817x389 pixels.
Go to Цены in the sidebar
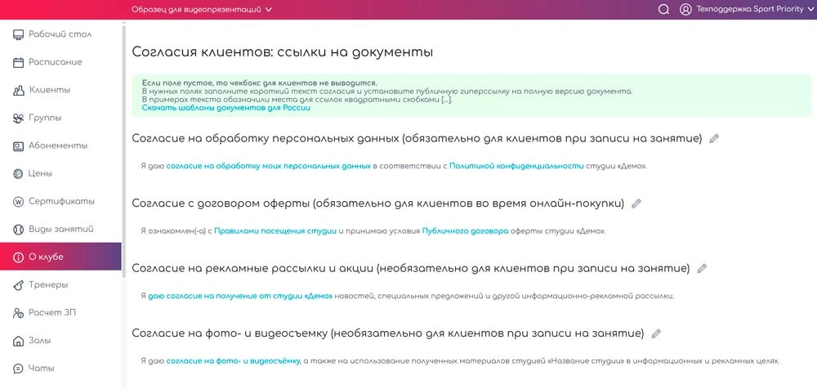tap(60, 173)
